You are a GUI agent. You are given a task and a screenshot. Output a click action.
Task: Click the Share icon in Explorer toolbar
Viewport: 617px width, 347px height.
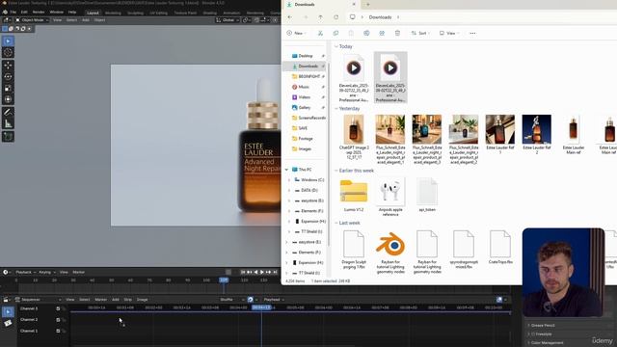coord(382,33)
